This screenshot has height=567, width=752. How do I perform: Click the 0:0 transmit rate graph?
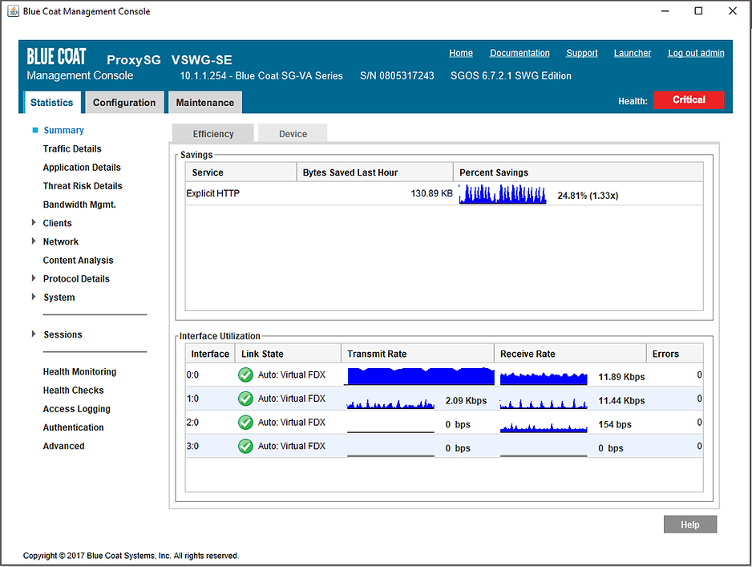[420, 375]
